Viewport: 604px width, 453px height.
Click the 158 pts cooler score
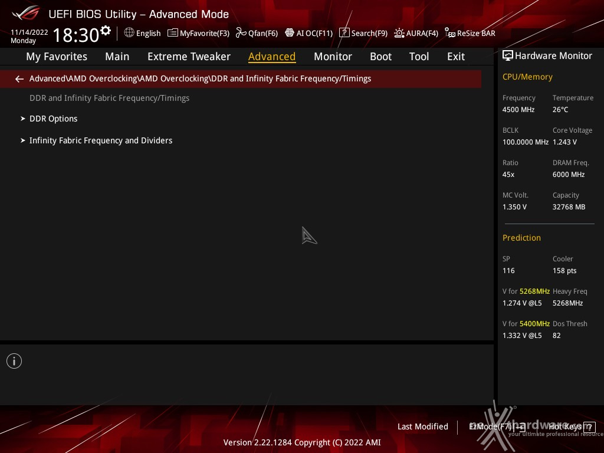tap(564, 271)
